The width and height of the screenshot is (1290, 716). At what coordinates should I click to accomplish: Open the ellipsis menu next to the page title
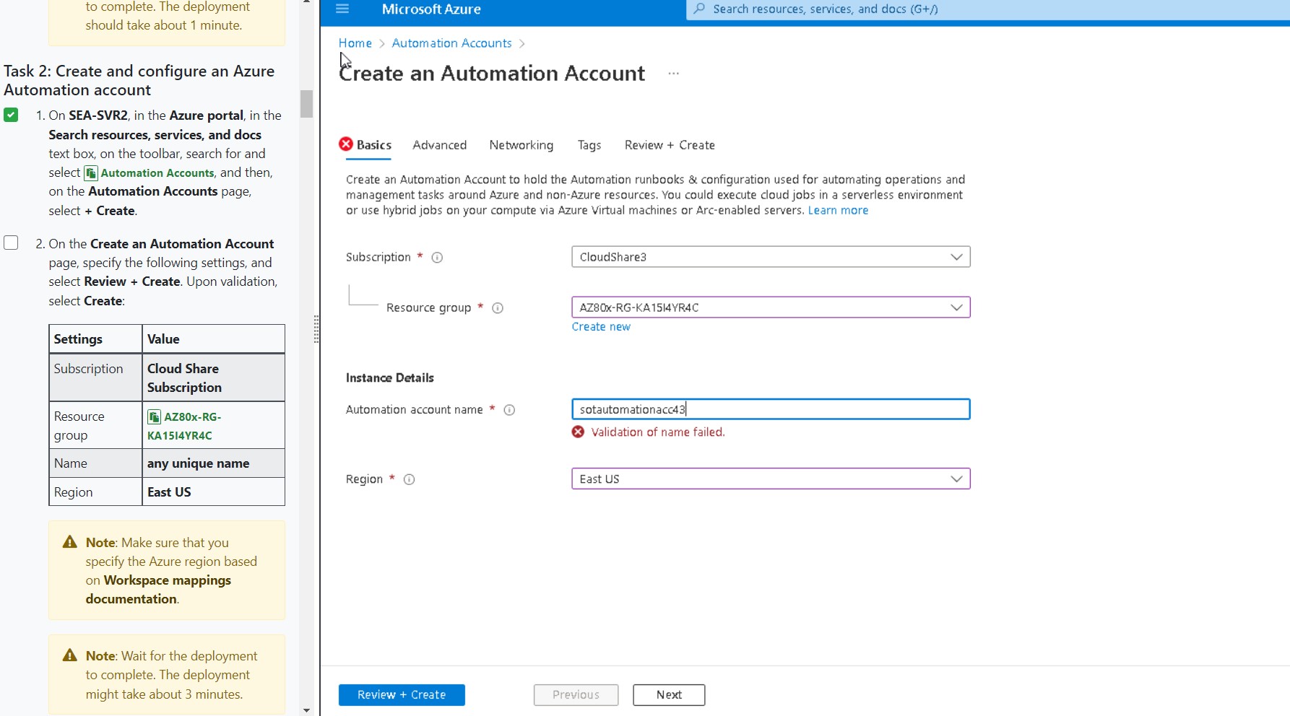tap(673, 73)
